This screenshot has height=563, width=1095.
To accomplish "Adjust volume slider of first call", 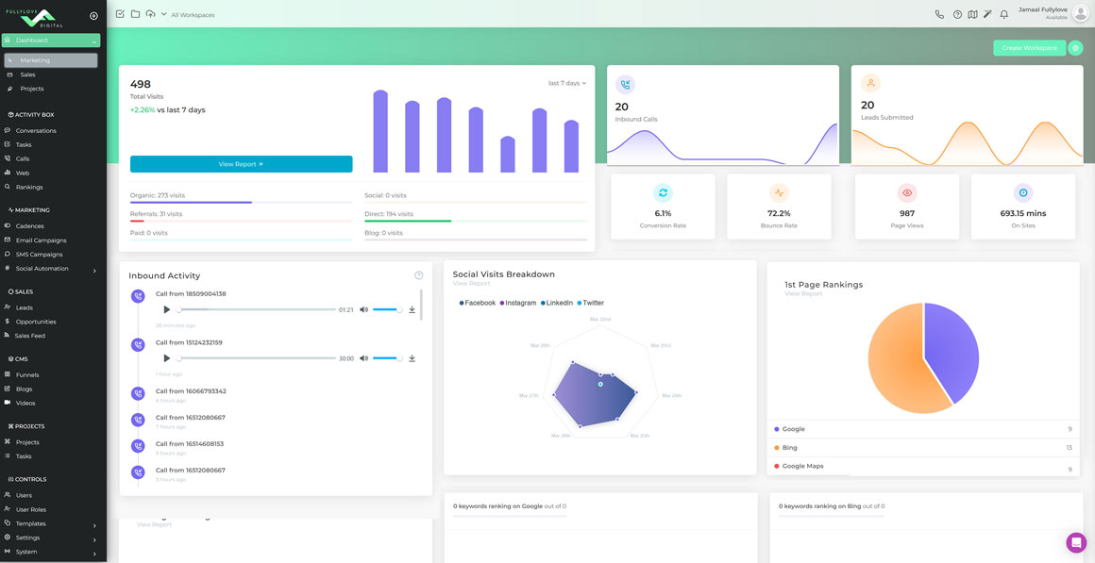I will click(x=386, y=309).
